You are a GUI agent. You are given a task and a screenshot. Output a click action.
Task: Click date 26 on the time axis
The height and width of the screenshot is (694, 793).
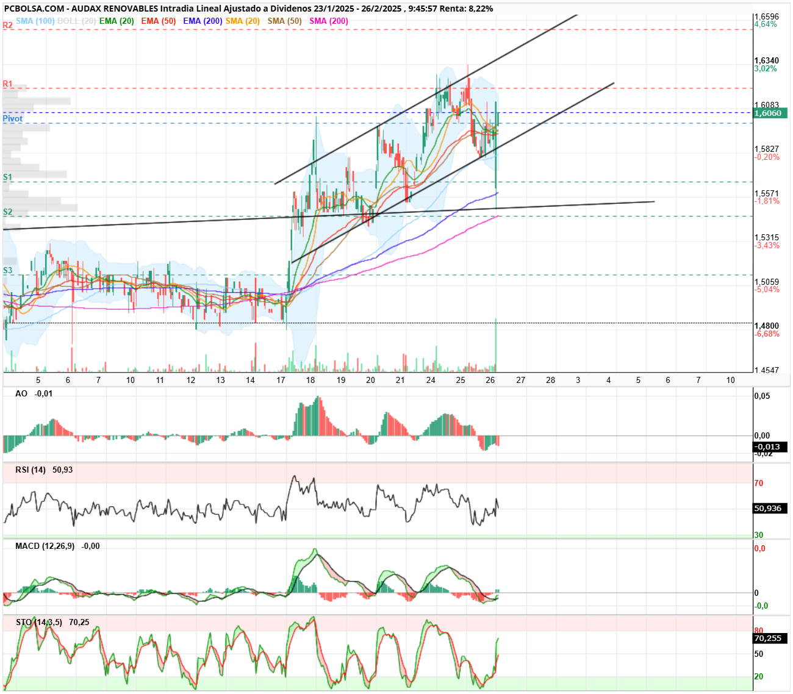490,380
